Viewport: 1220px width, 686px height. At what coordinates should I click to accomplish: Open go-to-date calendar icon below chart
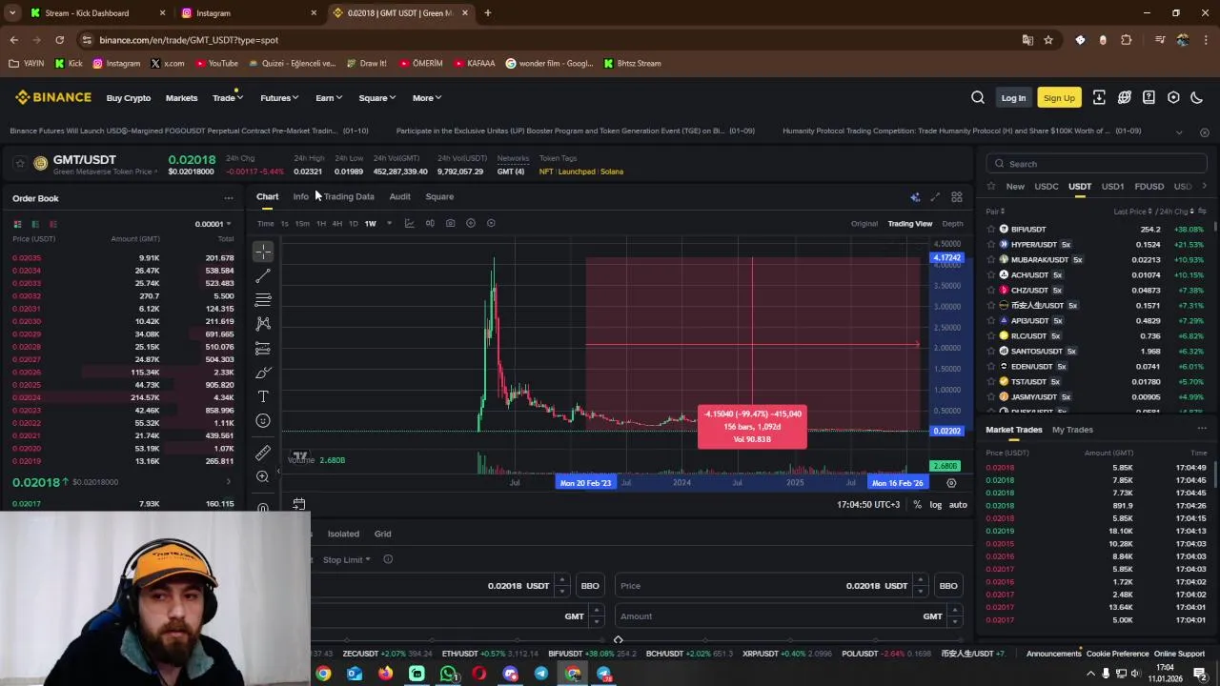(298, 504)
